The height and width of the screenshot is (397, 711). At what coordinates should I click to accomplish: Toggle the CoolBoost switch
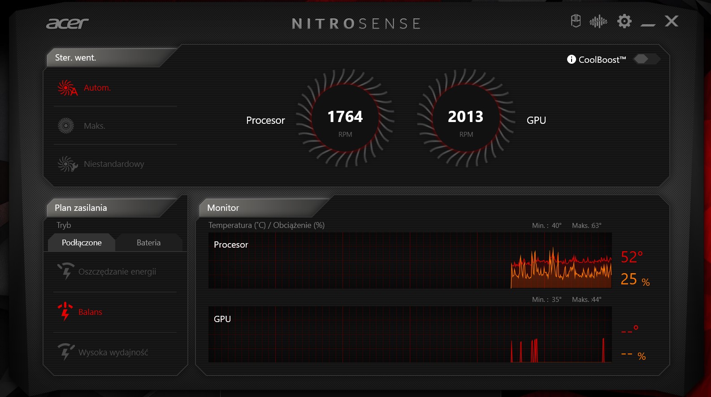646,59
